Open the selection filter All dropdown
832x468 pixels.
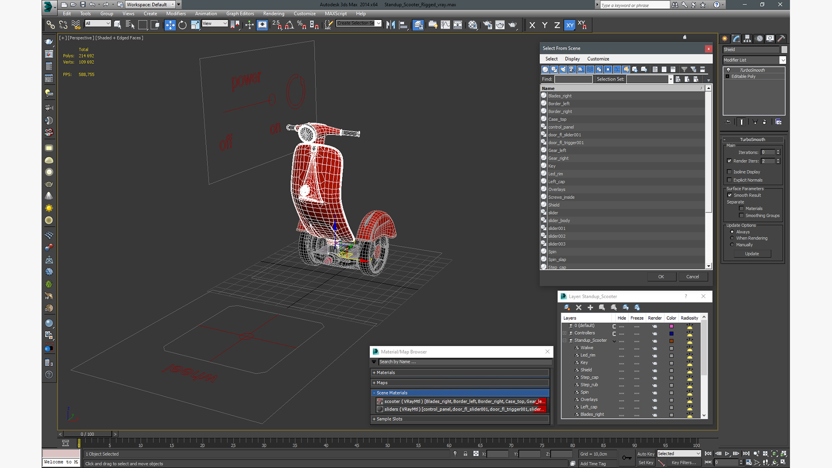[98, 23]
